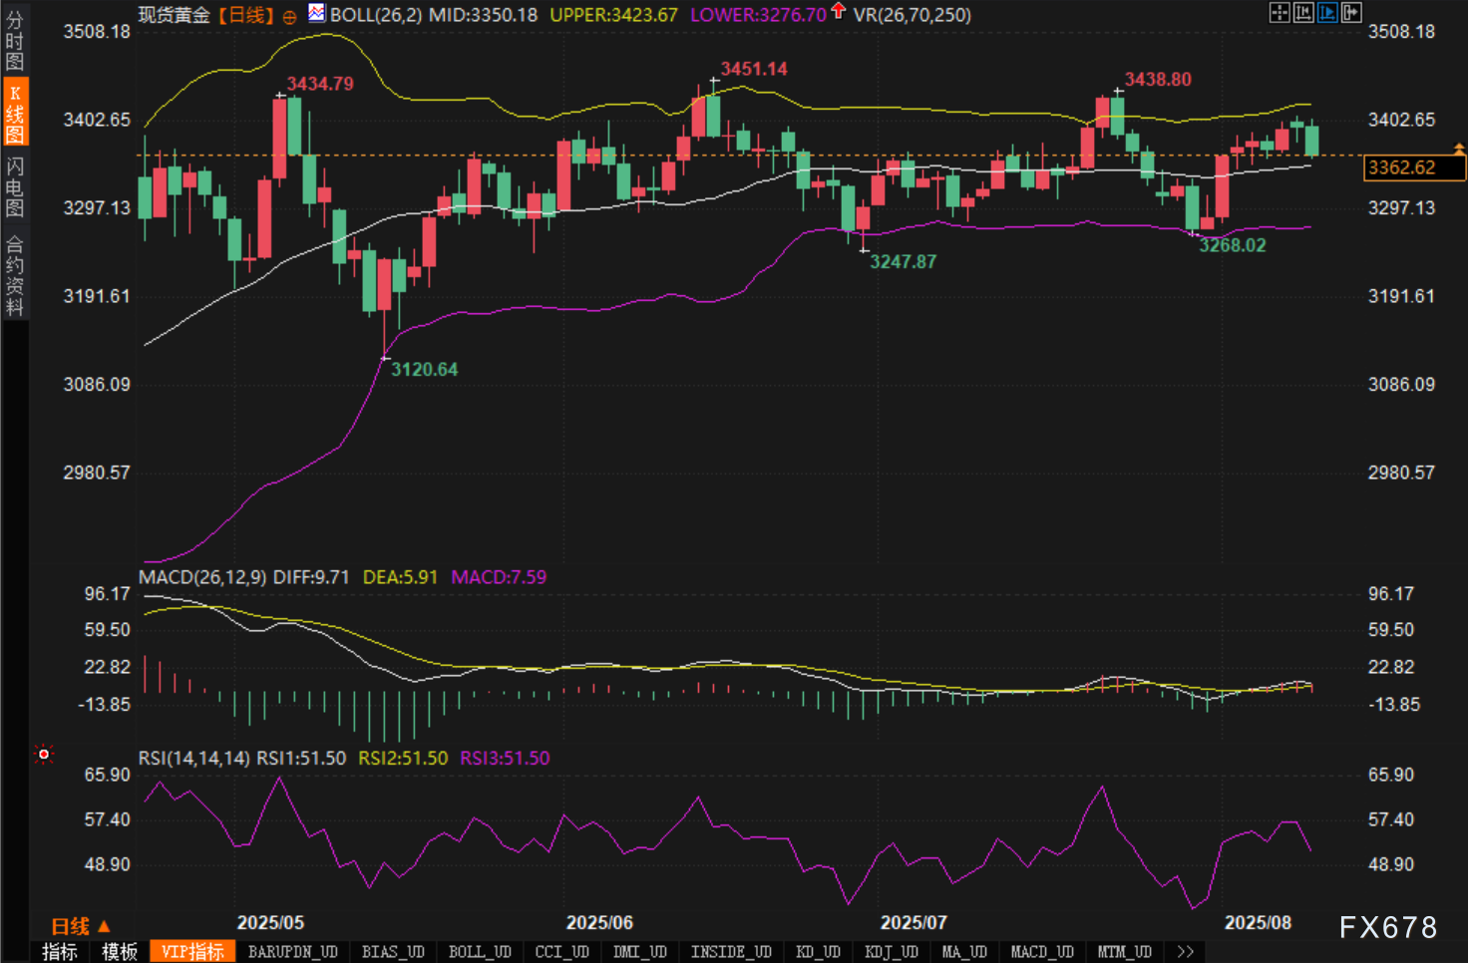Select the K线图 side tab
1468x963 pixels.
point(14,114)
